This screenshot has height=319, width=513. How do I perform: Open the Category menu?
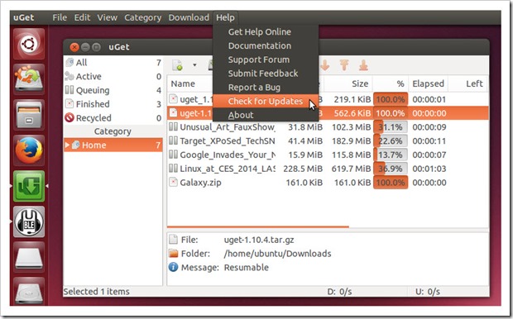pyautogui.click(x=142, y=17)
